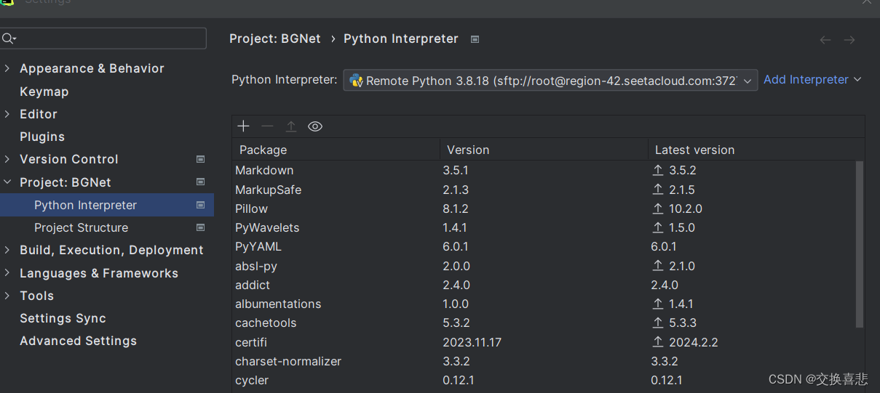Image resolution: width=880 pixels, height=393 pixels.
Task: Click Project: BGNet in the breadcrumb
Action: click(274, 39)
